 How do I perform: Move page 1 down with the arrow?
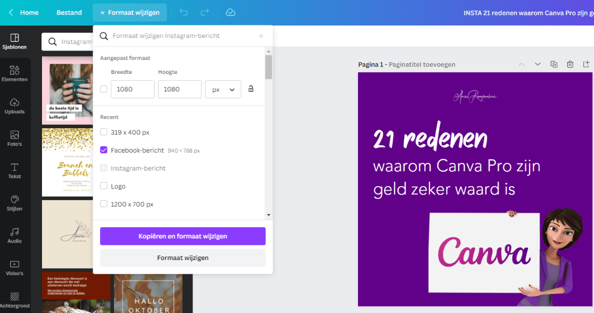click(537, 64)
